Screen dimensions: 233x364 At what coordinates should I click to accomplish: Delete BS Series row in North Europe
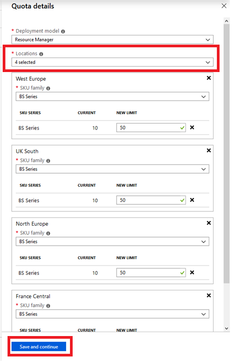[192, 272]
